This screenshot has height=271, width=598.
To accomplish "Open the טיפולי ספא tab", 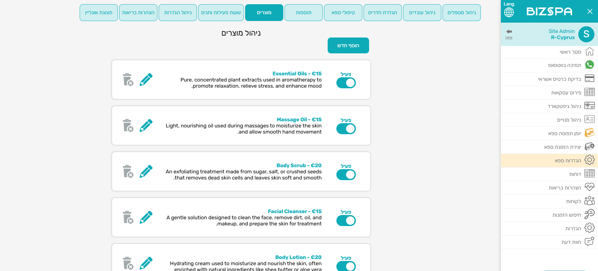I will [343, 13].
